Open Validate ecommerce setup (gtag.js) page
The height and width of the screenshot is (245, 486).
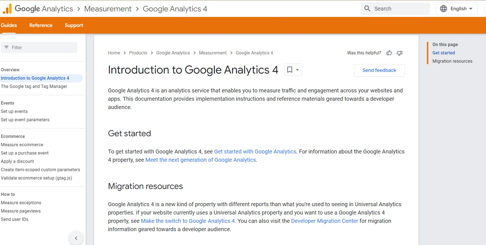36,178
